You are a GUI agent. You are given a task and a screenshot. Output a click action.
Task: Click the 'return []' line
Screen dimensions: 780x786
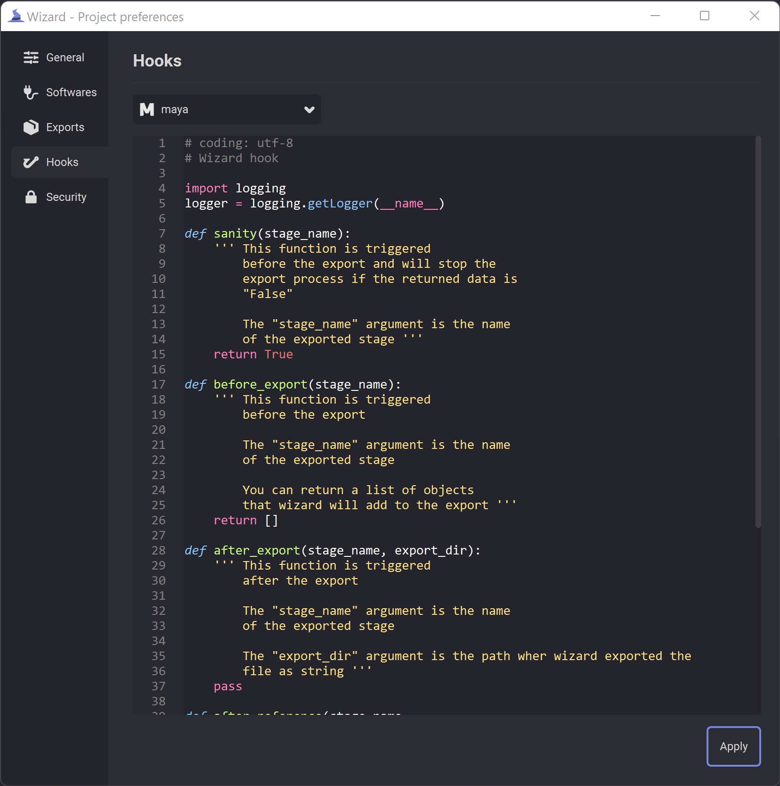coord(246,520)
